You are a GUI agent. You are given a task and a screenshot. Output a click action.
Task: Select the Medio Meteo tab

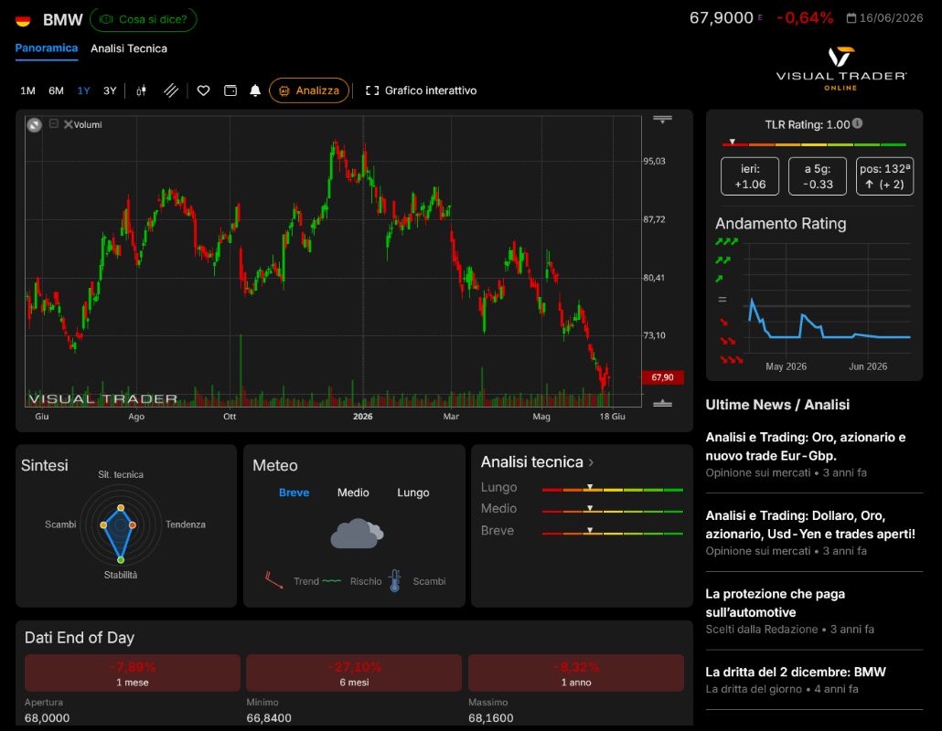click(353, 493)
